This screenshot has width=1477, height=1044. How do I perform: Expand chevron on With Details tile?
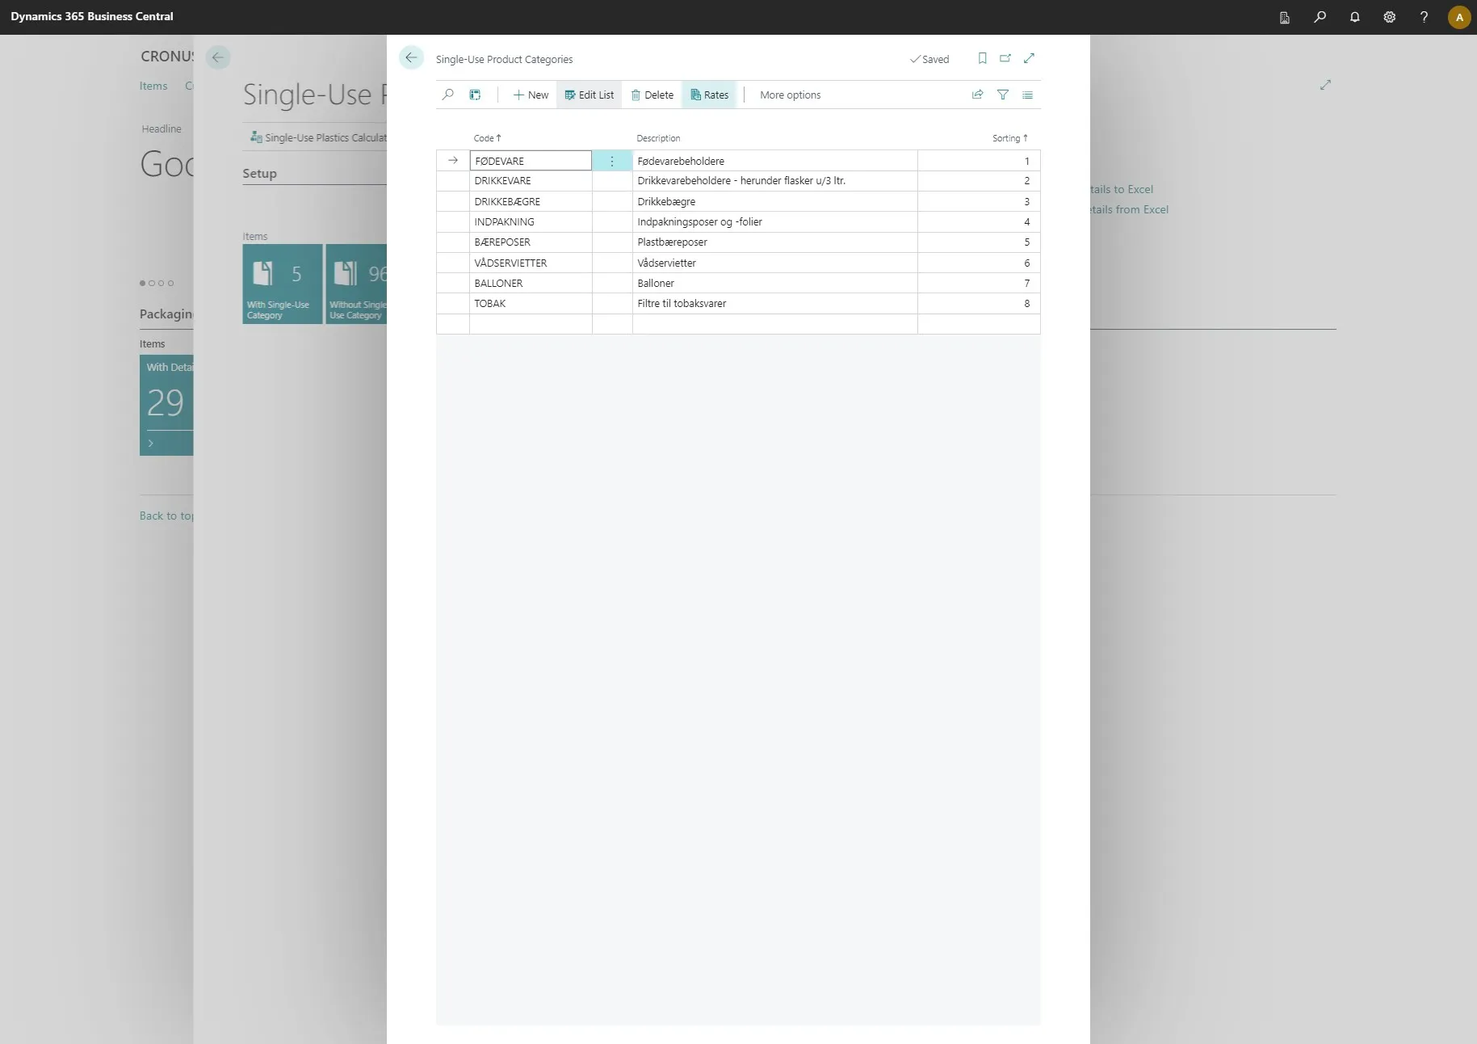pos(151,443)
